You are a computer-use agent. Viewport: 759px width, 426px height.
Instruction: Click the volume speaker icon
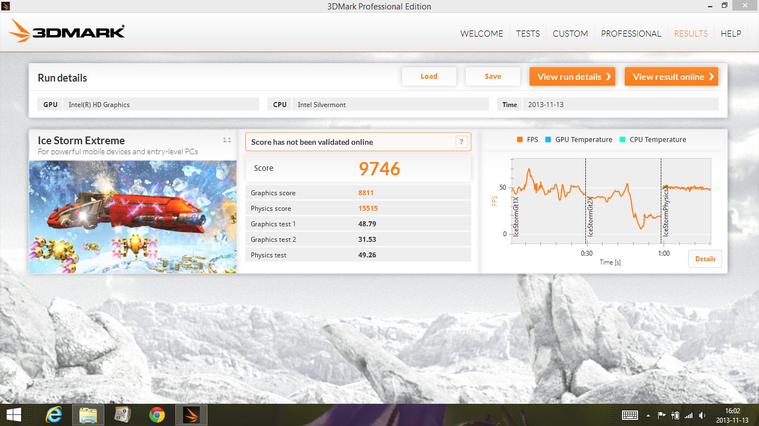(702, 415)
